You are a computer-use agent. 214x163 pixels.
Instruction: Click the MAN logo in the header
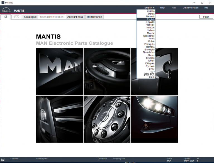click(6, 10)
